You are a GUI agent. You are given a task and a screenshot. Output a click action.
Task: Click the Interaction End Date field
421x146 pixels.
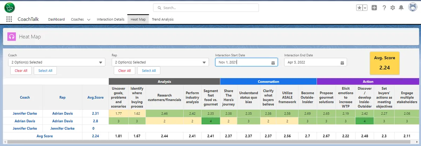pyautogui.click(x=315, y=62)
